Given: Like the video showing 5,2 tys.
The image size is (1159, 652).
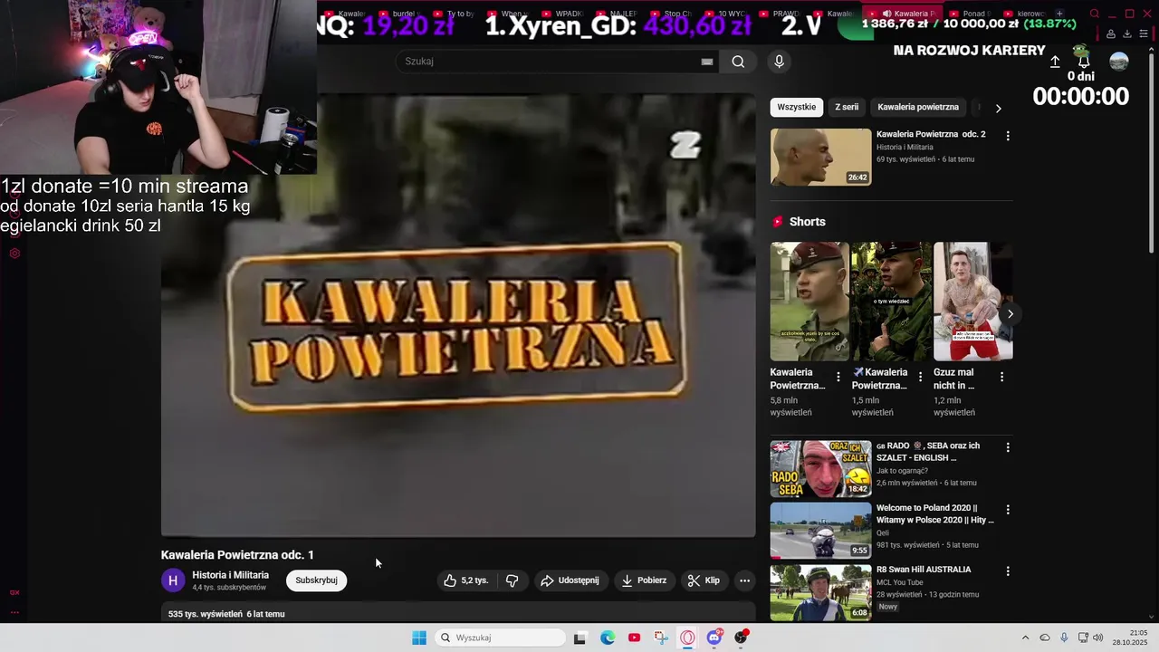Looking at the screenshot, I should click(x=465, y=580).
